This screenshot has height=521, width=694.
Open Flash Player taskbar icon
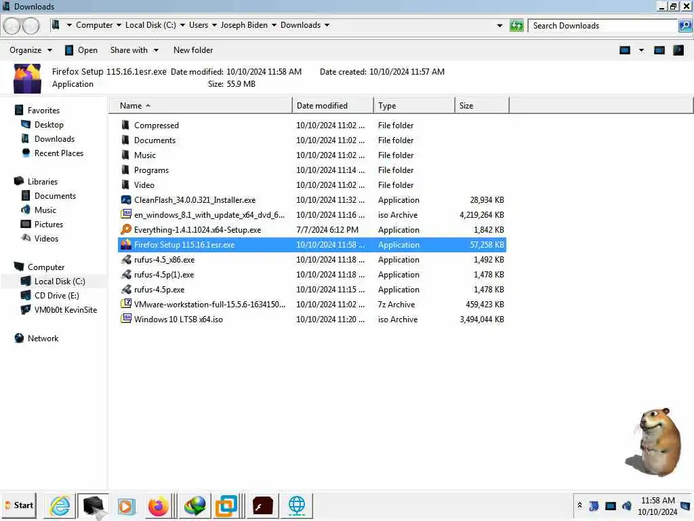(x=262, y=505)
